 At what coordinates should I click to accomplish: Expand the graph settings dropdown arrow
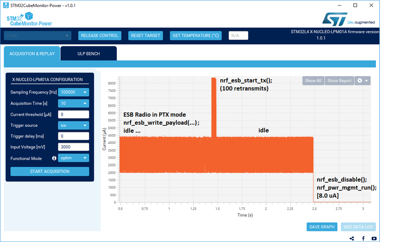[367, 81]
